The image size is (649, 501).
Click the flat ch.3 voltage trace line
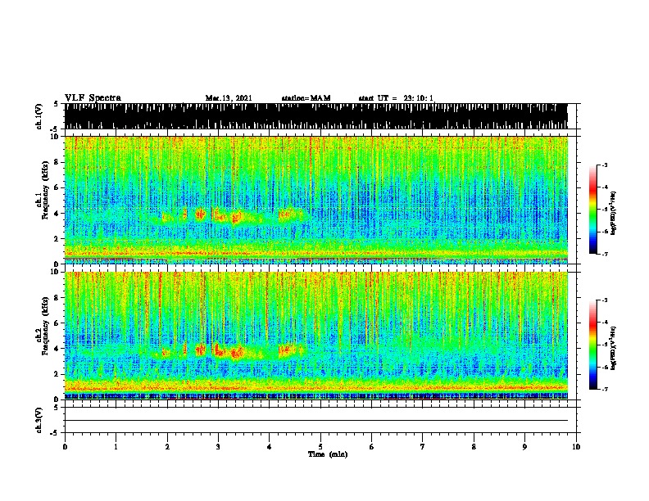(315, 421)
